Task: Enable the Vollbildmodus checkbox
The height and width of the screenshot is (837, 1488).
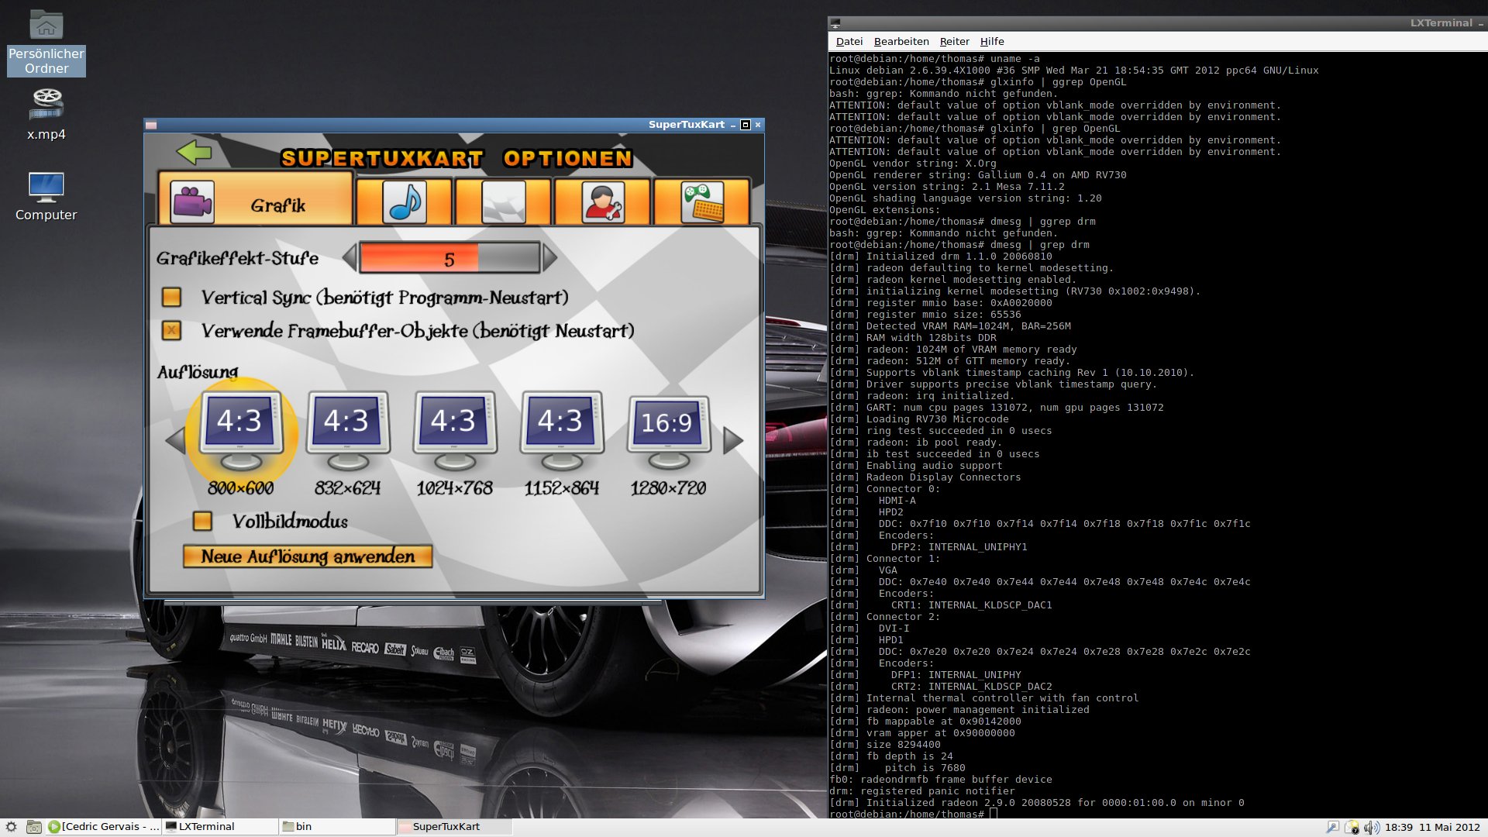Action: click(202, 521)
